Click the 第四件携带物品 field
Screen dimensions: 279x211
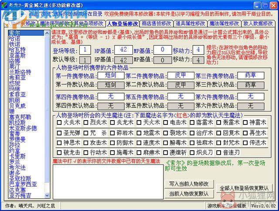[111, 97]
